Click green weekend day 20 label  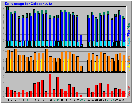tap(81, 100)
